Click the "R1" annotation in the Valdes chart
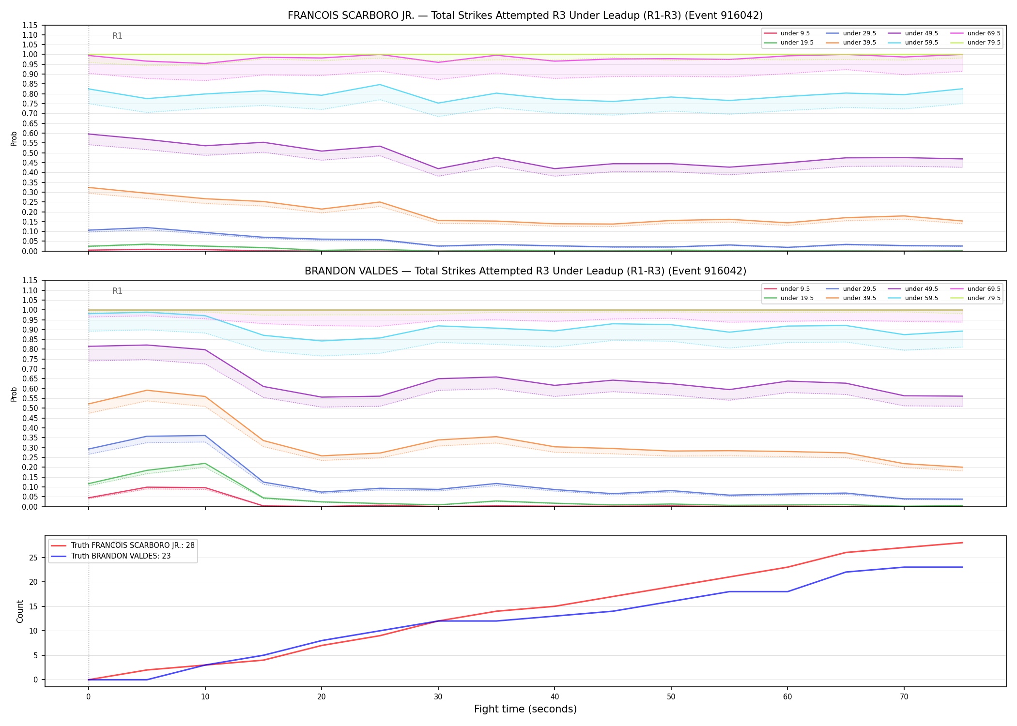Screen dimensions: 1017x726 coord(117,291)
